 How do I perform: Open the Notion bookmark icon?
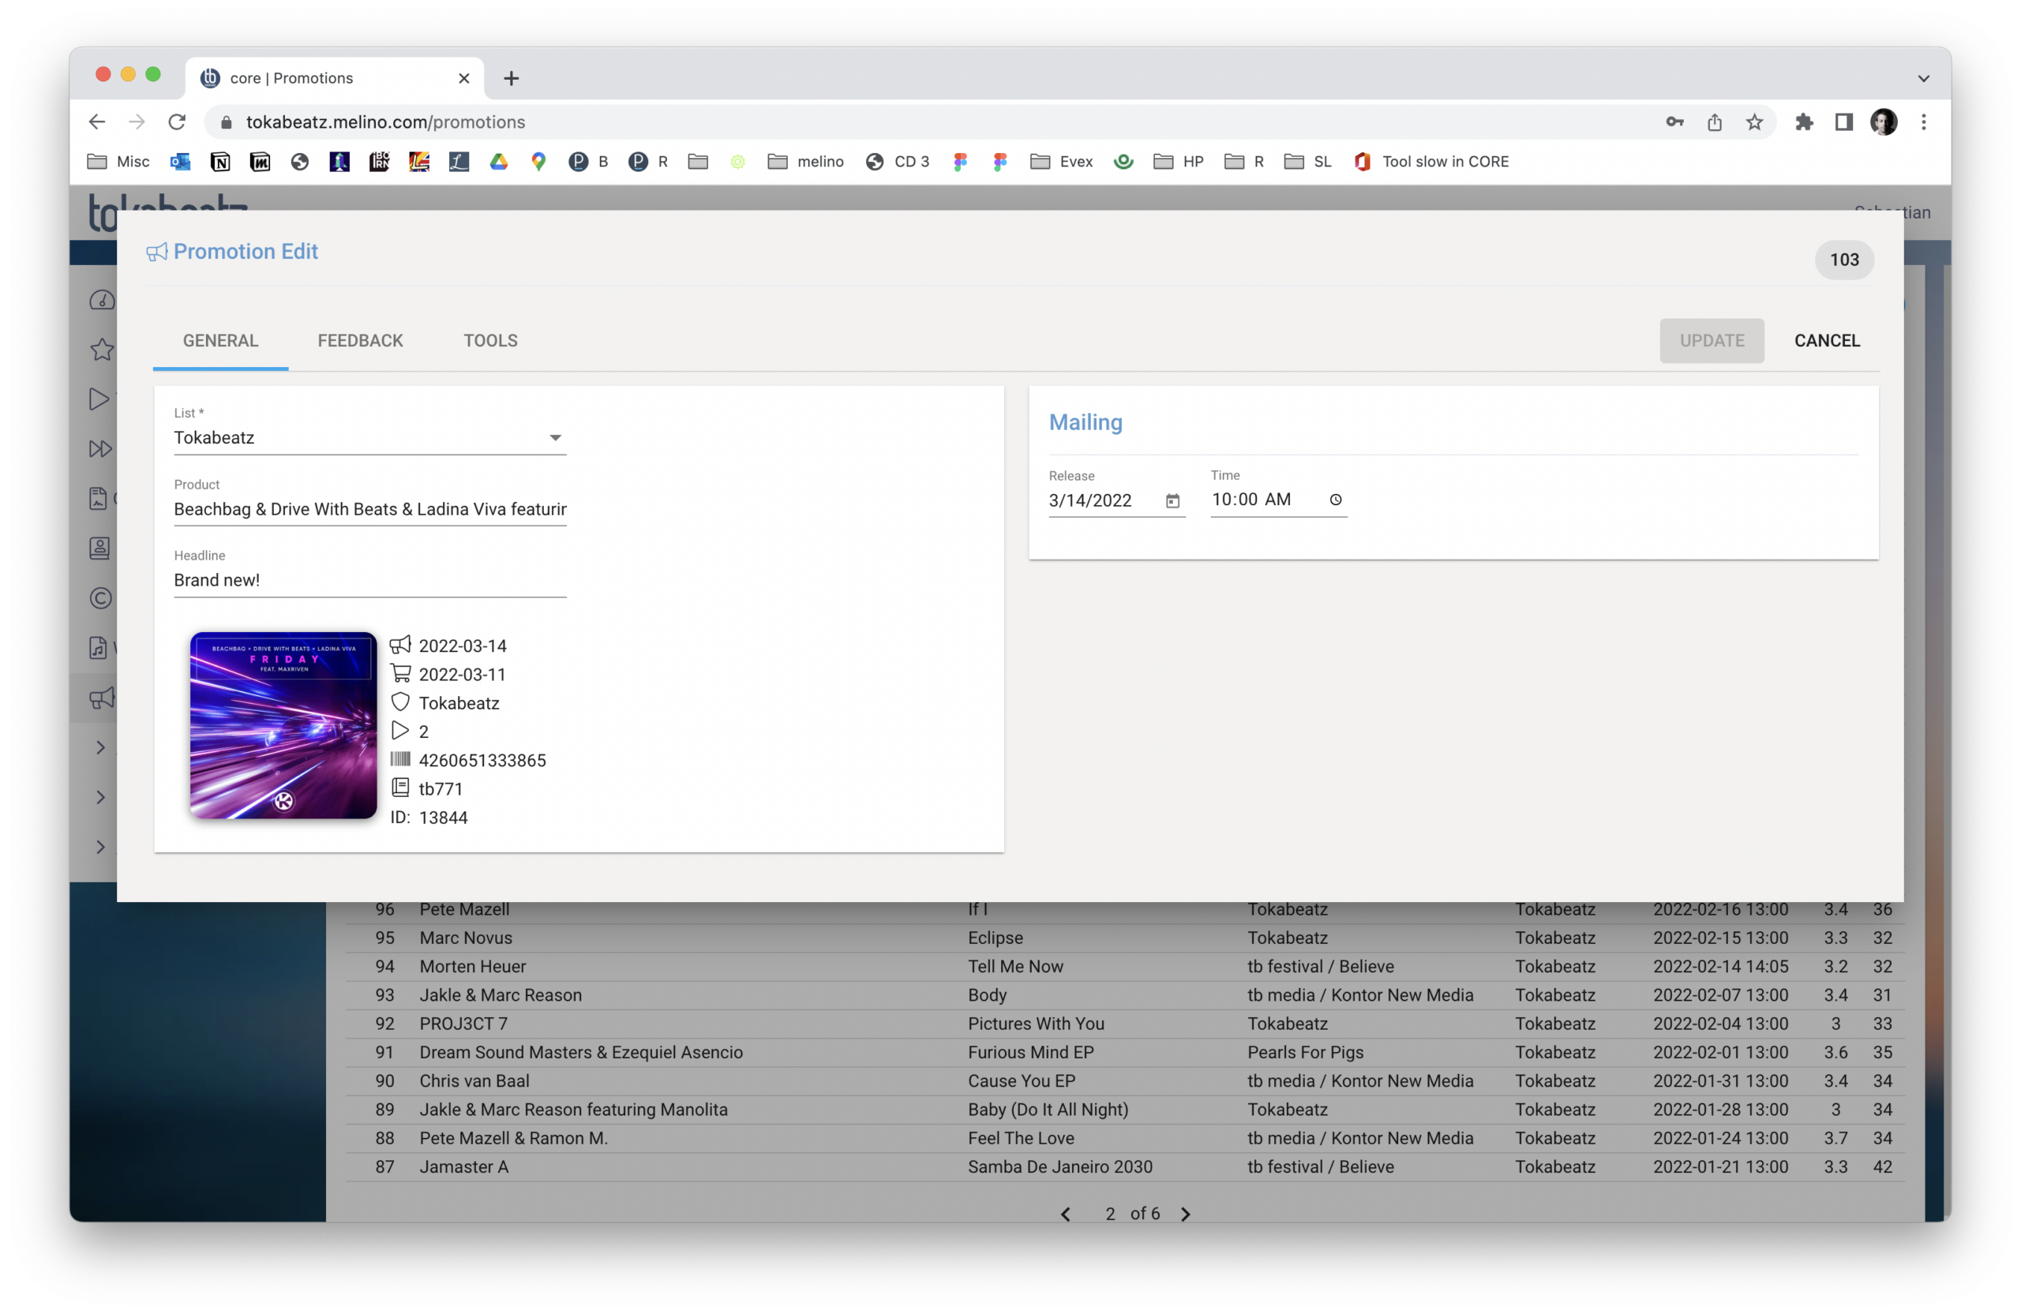(220, 161)
